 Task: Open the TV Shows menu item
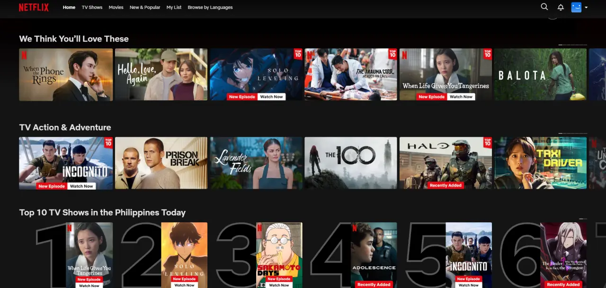pyautogui.click(x=92, y=8)
